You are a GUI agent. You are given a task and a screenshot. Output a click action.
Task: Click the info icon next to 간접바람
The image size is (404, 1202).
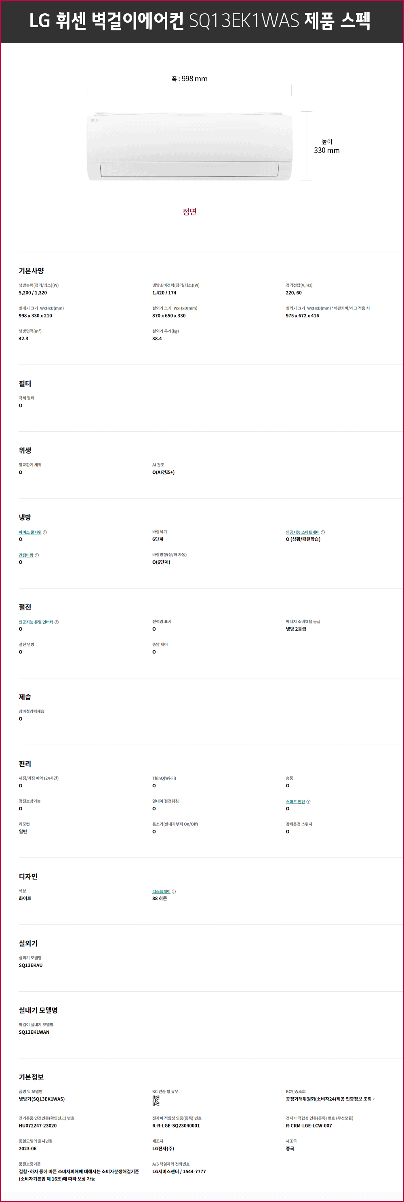coord(37,555)
